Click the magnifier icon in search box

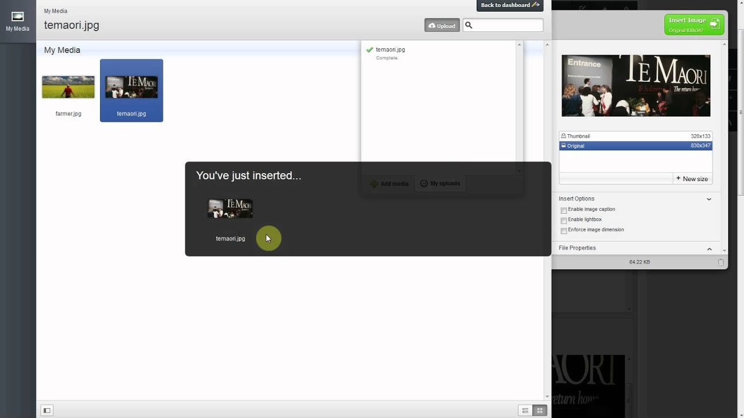click(x=469, y=25)
